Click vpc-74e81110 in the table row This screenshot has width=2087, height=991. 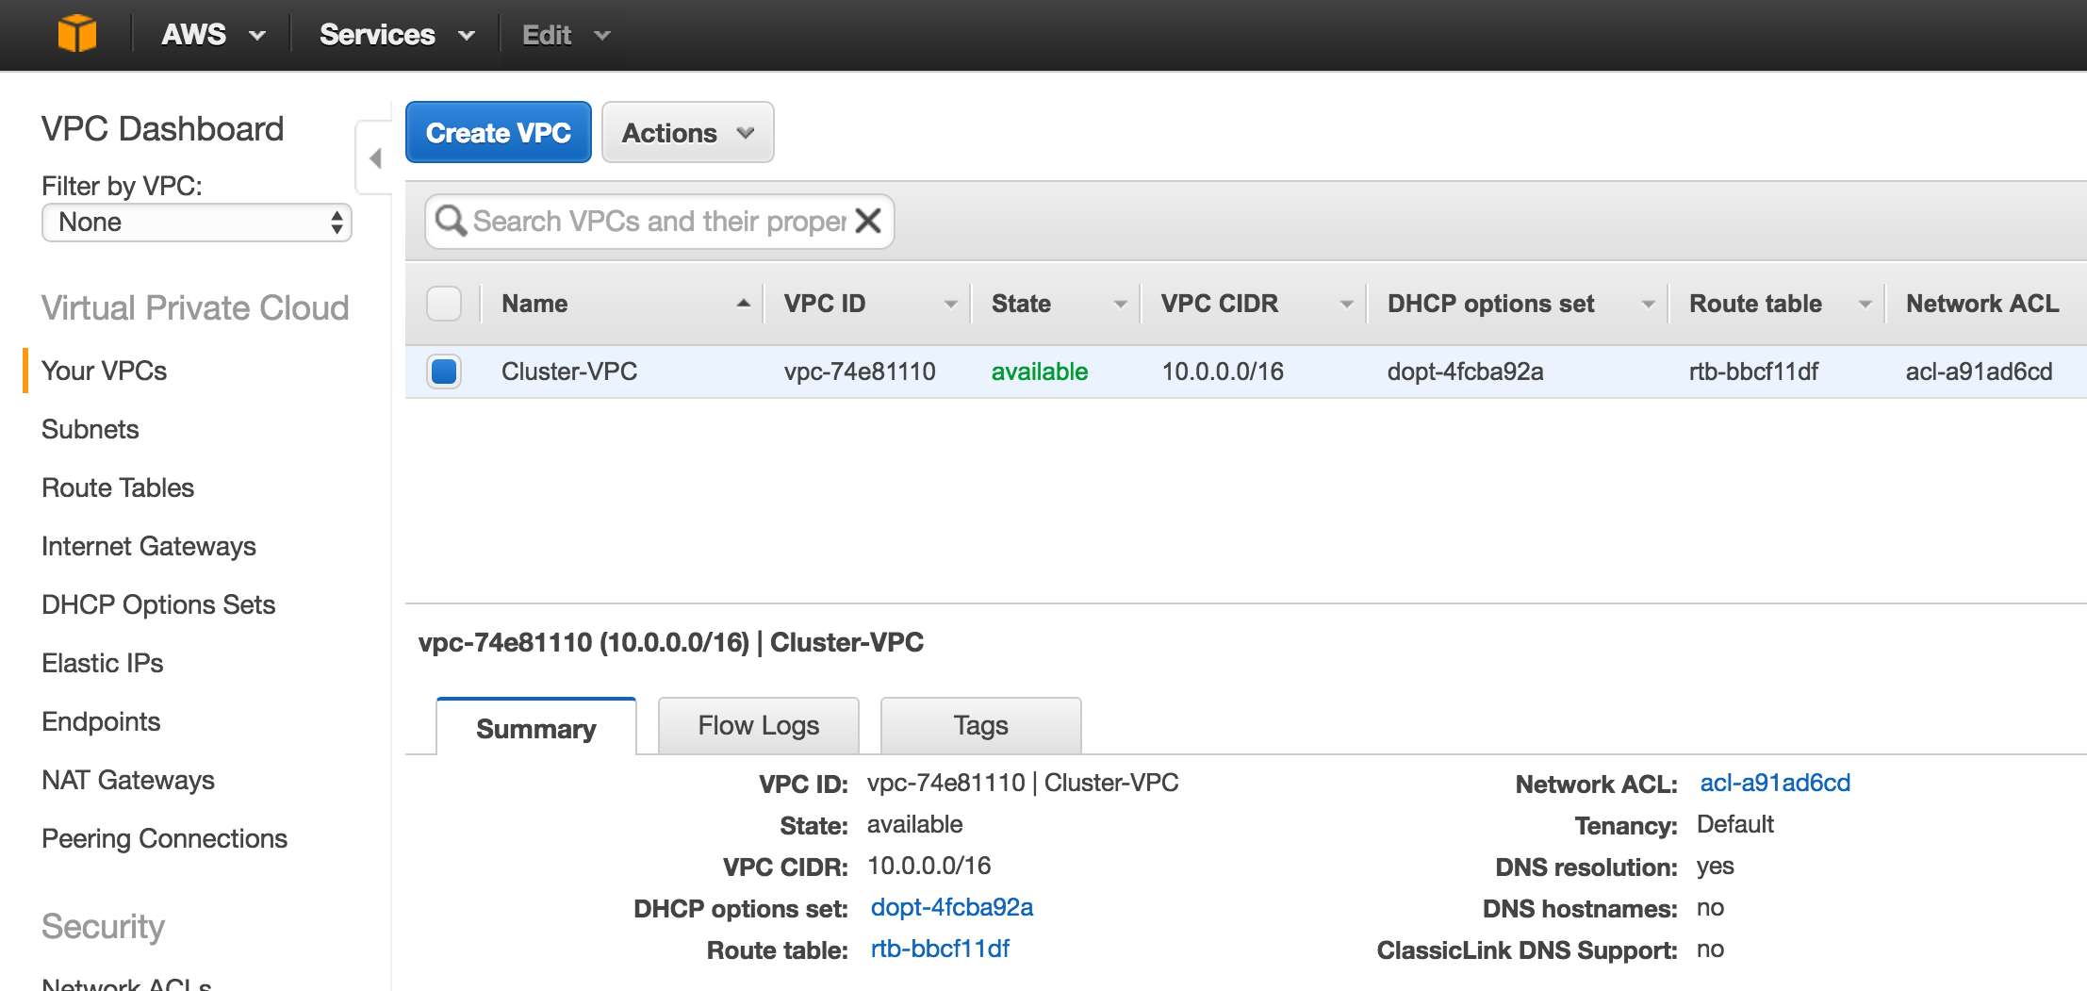pyautogui.click(x=860, y=372)
